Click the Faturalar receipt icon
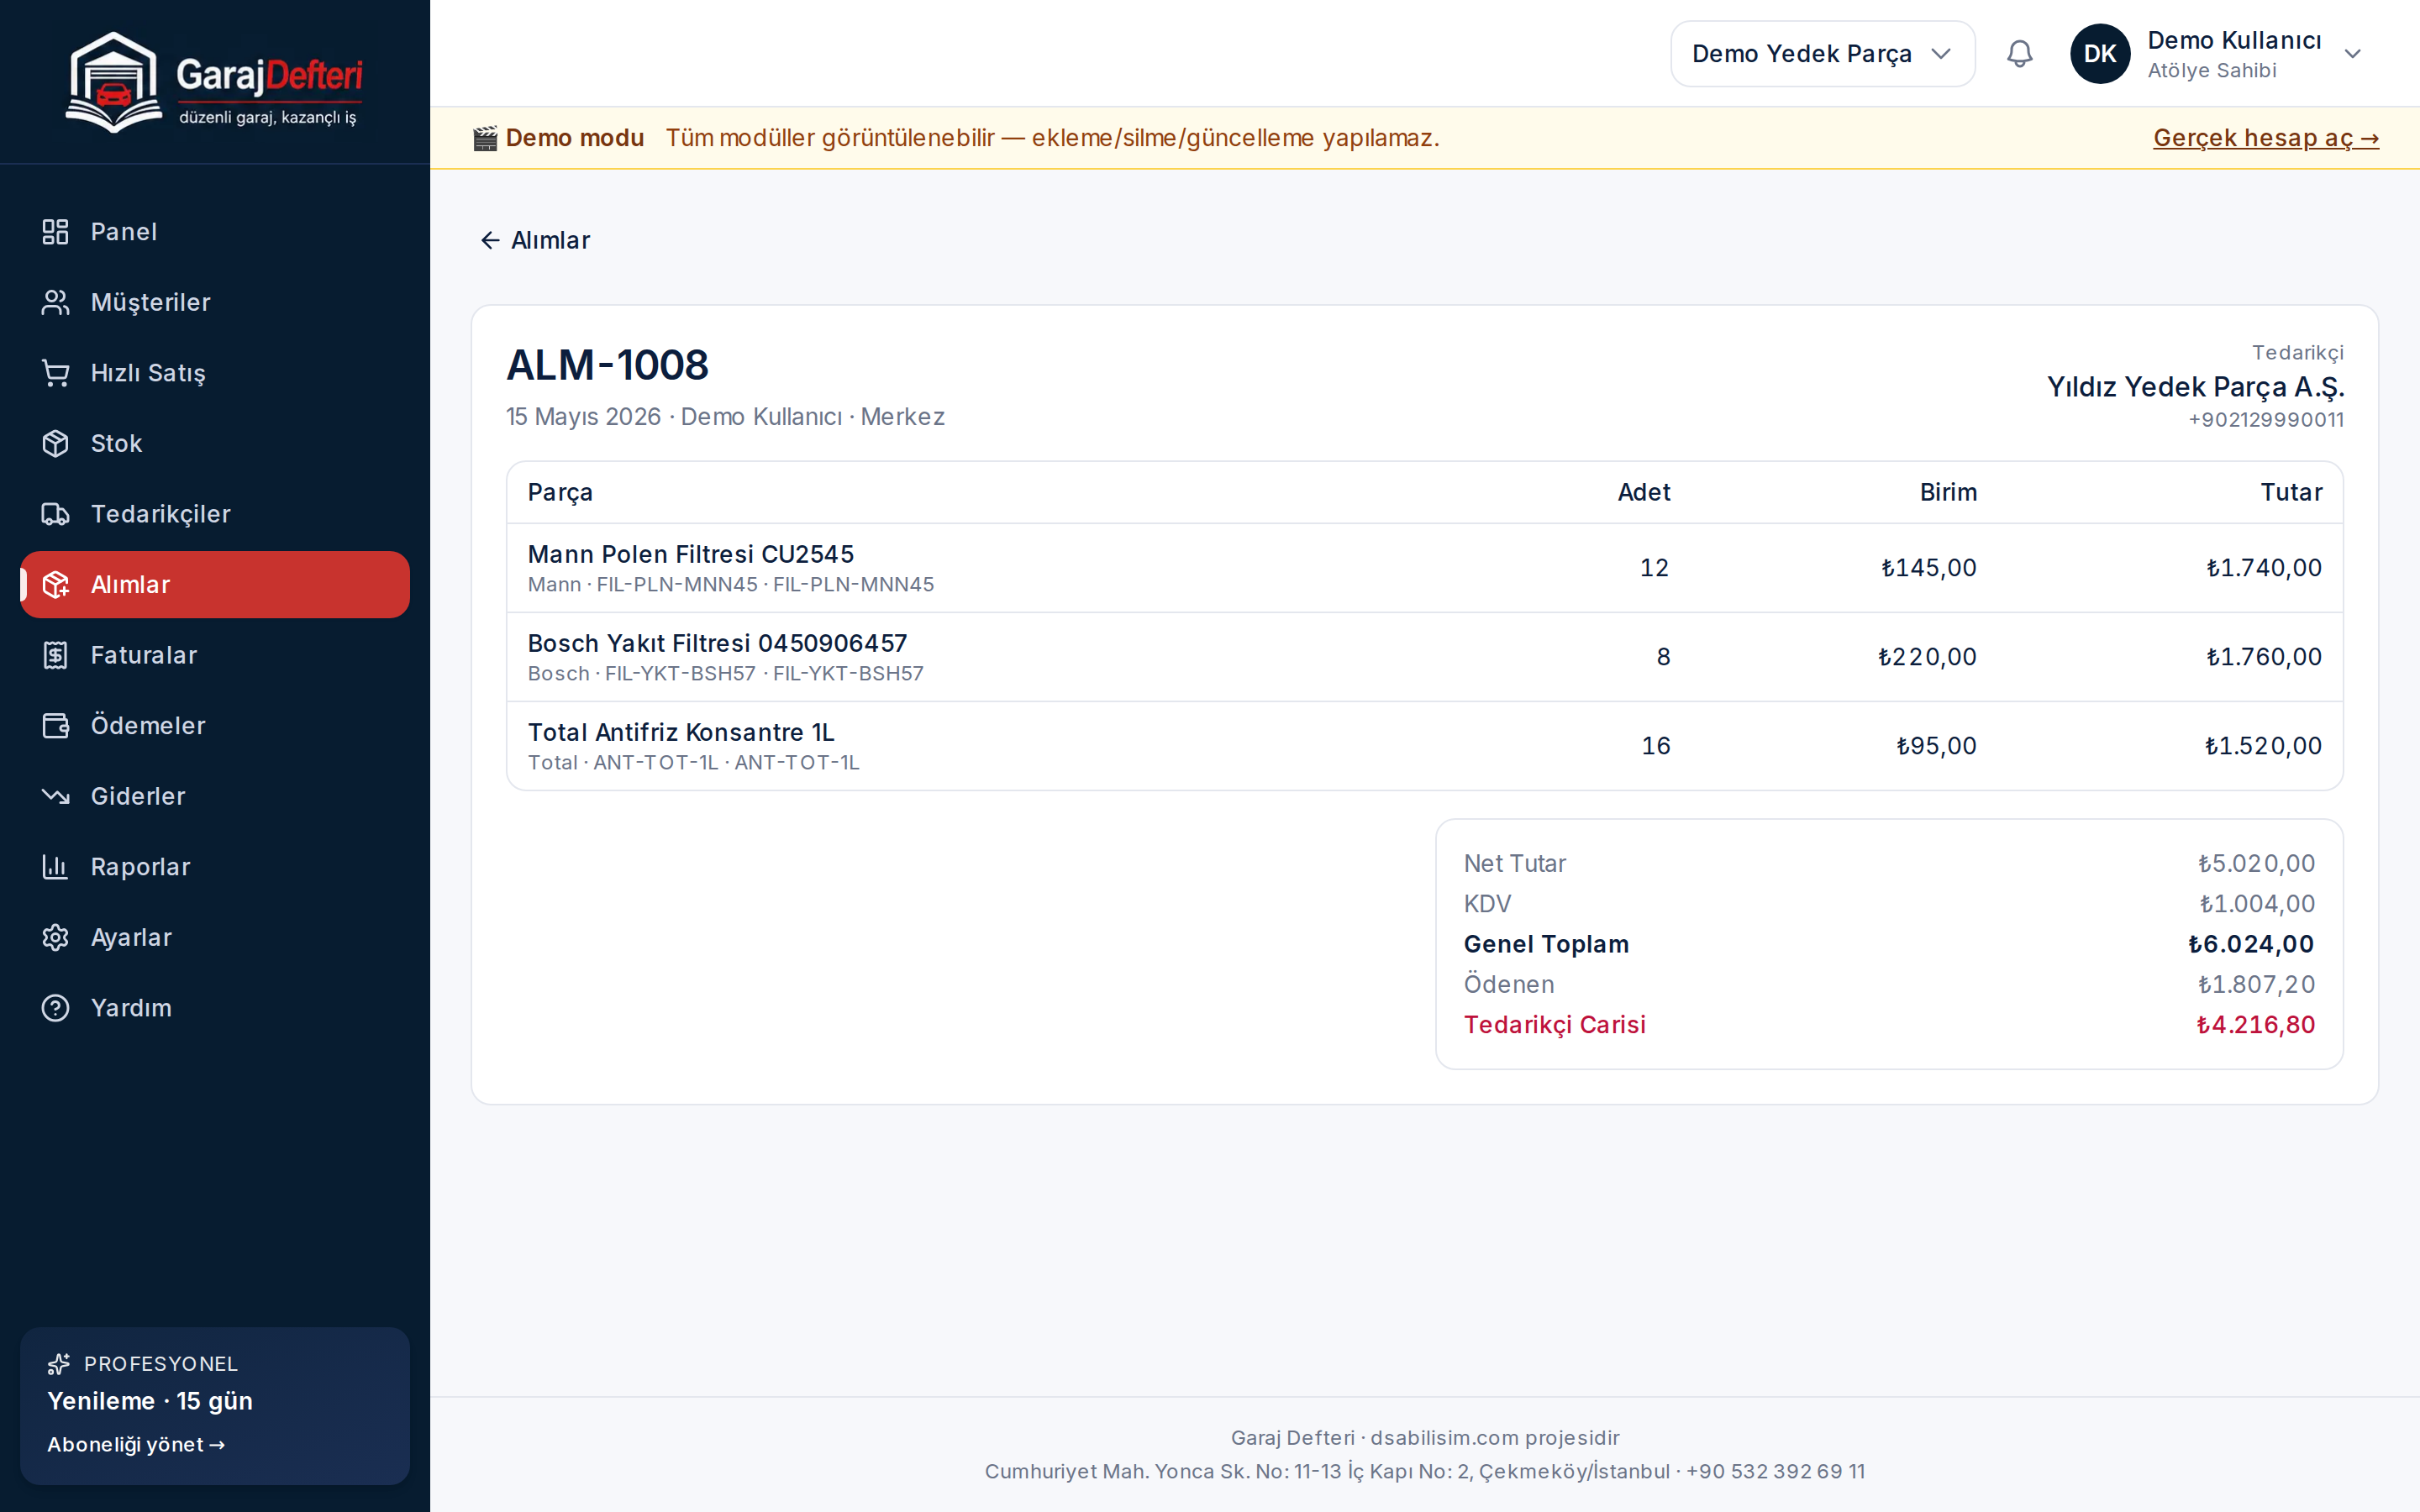The width and height of the screenshot is (2420, 1512). tap(55, 655)
